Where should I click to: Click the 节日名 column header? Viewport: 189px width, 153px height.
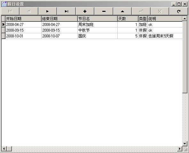98,19
